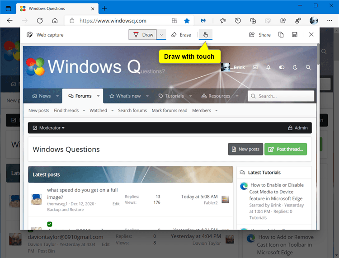
Task: Open the inbox envelope icon
Action: 255,67
